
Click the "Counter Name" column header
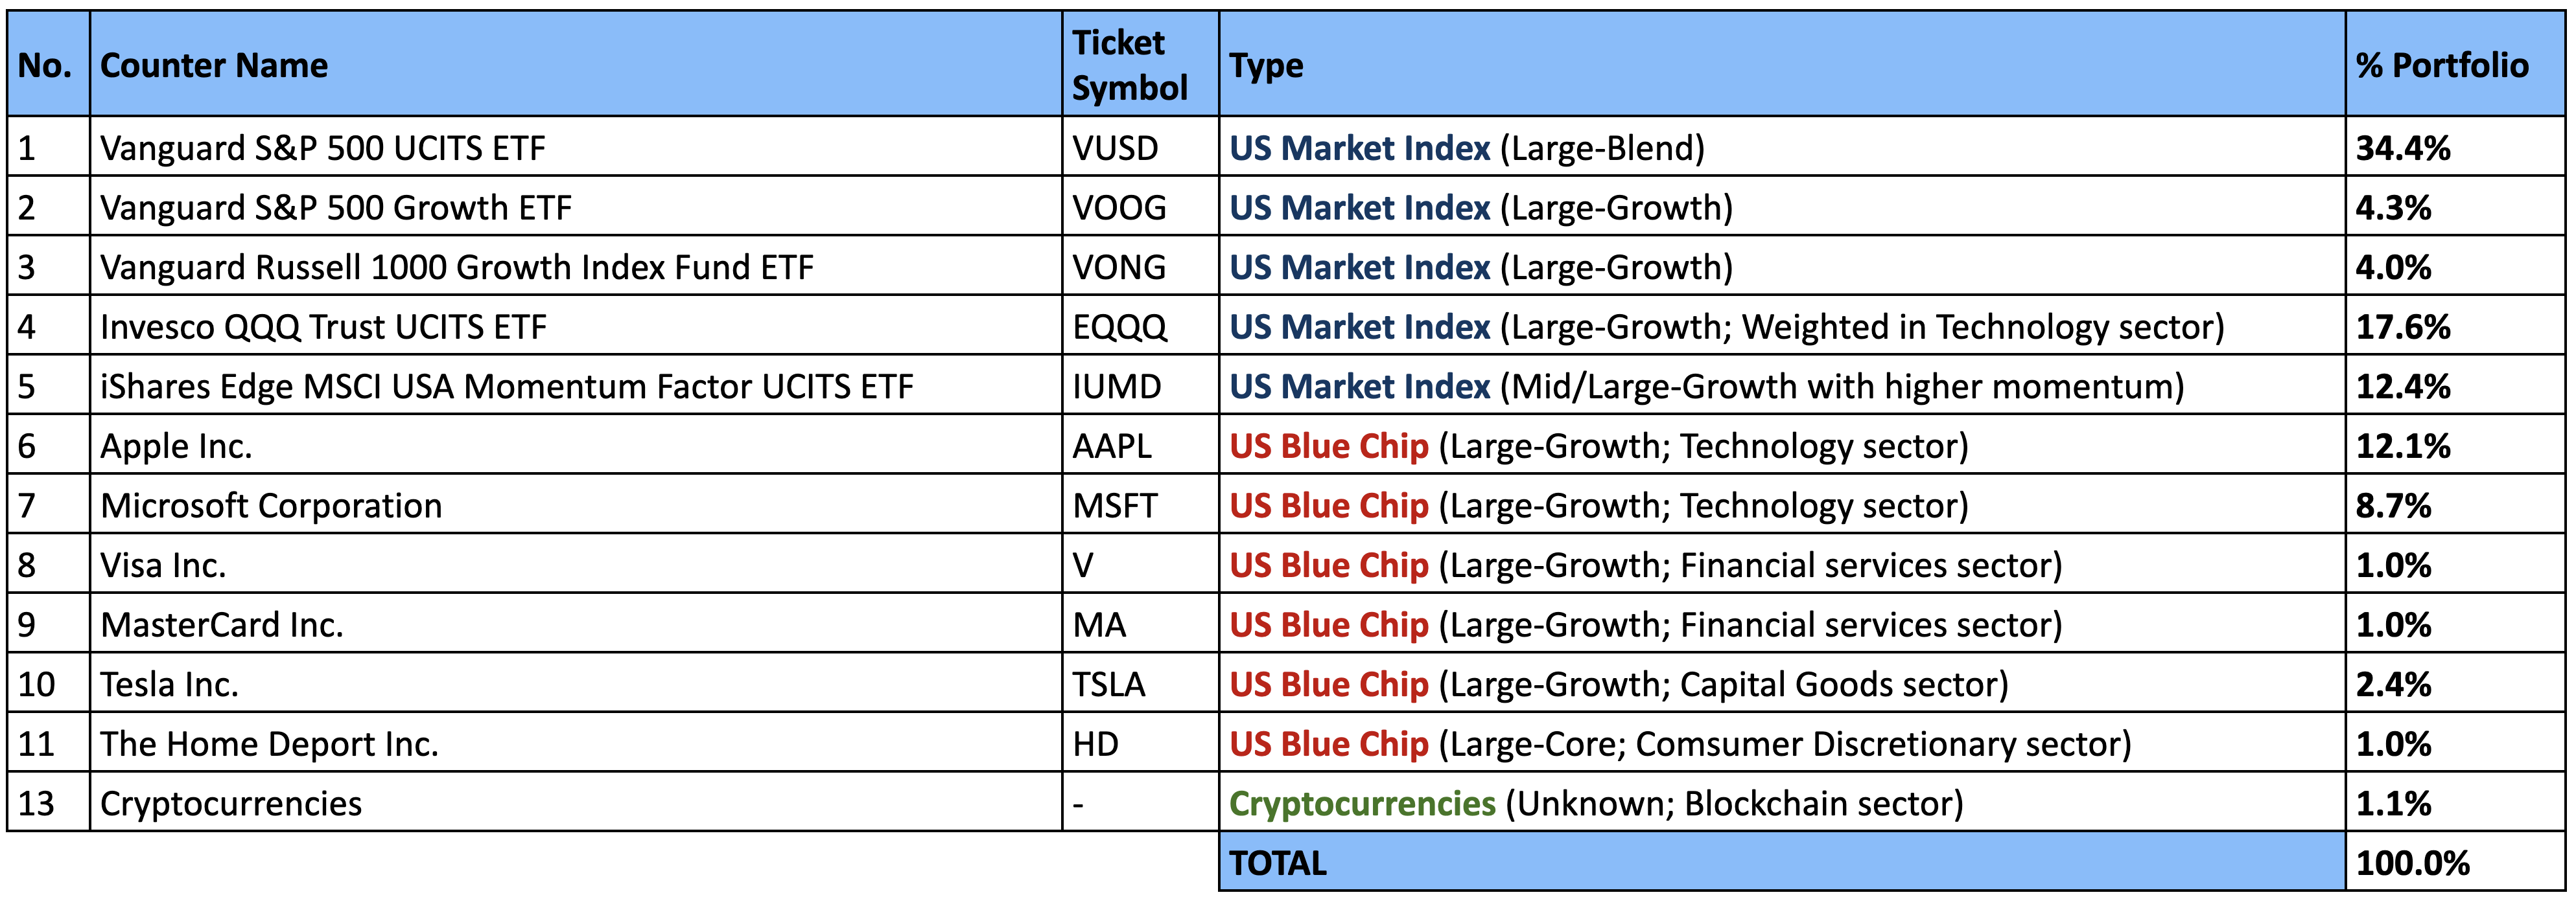click(x=214, y=66)
